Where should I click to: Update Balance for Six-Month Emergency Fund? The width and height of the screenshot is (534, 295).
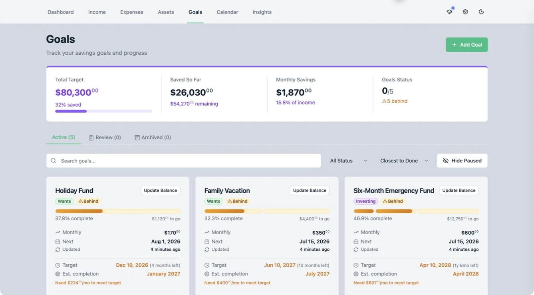459,190
